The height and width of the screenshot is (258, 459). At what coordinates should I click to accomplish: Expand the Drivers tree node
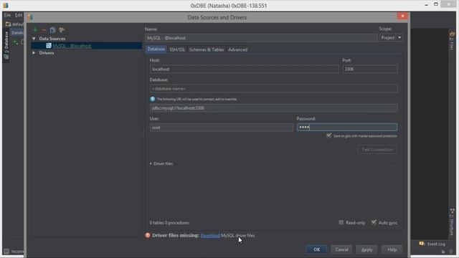click(34, 53)
